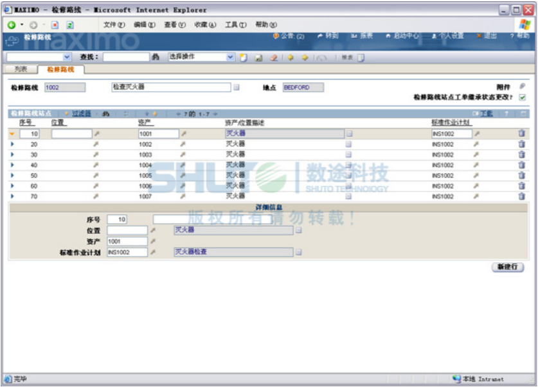This screenshot has width=538, height=387.
Task: Open the 文件 menu
Action: (x=114, y=24)
